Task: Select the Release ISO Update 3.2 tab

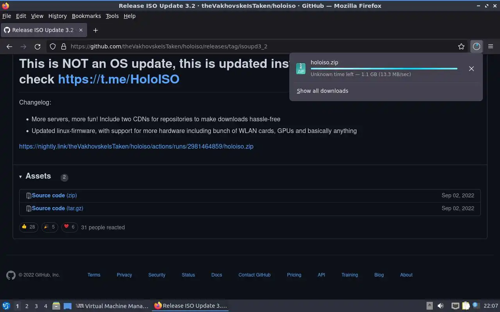Action: tap(43, 30)
